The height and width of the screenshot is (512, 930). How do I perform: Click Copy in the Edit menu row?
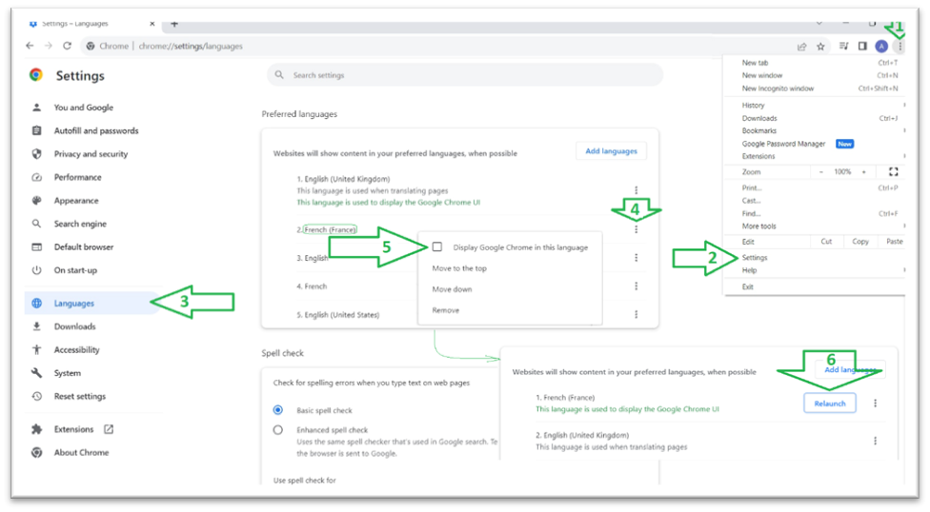click(x=860, y=242)
